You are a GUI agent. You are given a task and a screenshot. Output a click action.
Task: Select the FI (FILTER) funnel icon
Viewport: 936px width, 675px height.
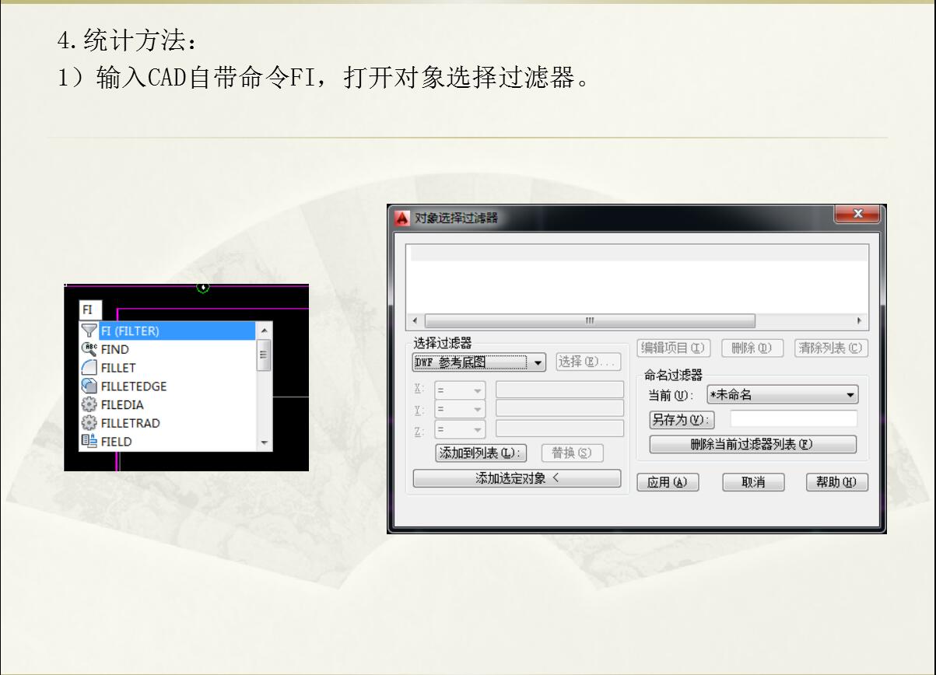[89, 331]
